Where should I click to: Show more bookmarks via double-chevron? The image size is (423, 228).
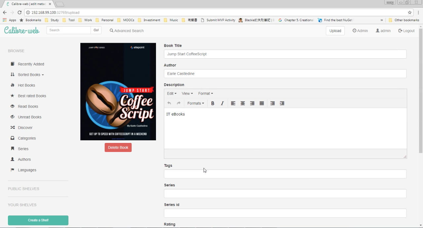point(382,20)
